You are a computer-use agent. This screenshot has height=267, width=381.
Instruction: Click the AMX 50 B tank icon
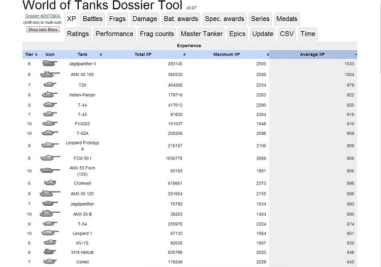pos(50,213)
